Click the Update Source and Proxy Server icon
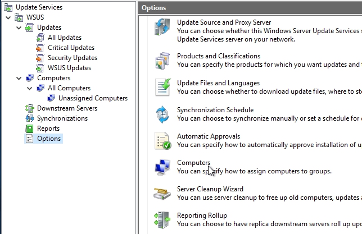Screen dimensions: 362x234 (162, 27)
